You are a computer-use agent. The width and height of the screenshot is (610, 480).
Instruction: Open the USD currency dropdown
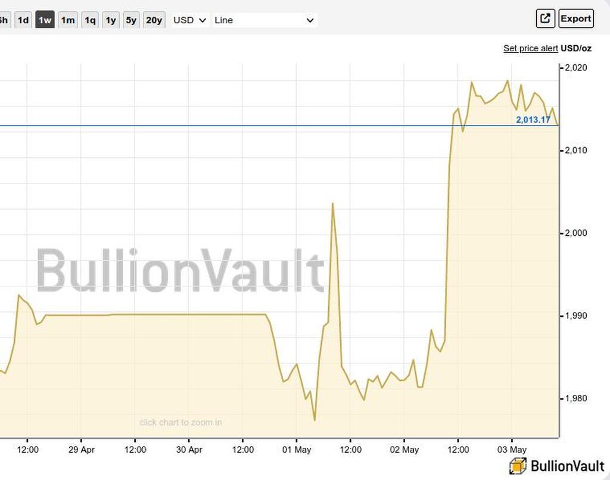189,20
